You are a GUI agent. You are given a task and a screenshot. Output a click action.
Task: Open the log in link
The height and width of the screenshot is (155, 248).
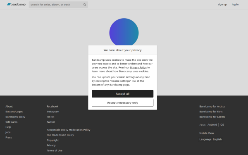pyautogui.click(x=235, y=5)
